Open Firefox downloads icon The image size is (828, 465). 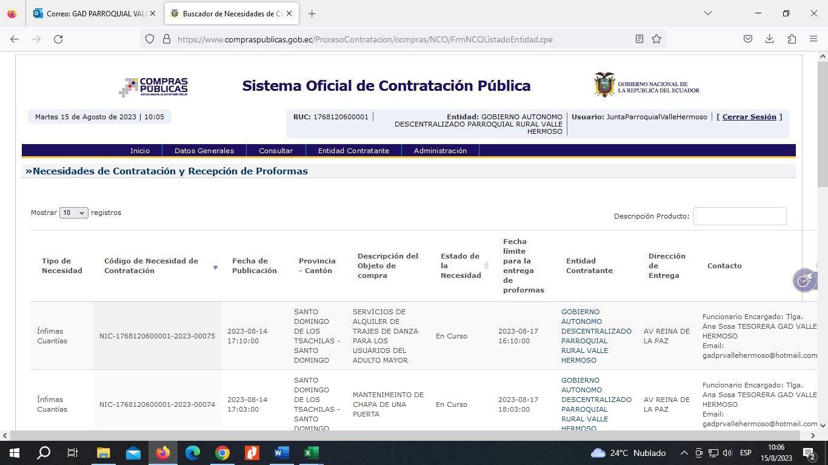point(769,39)
